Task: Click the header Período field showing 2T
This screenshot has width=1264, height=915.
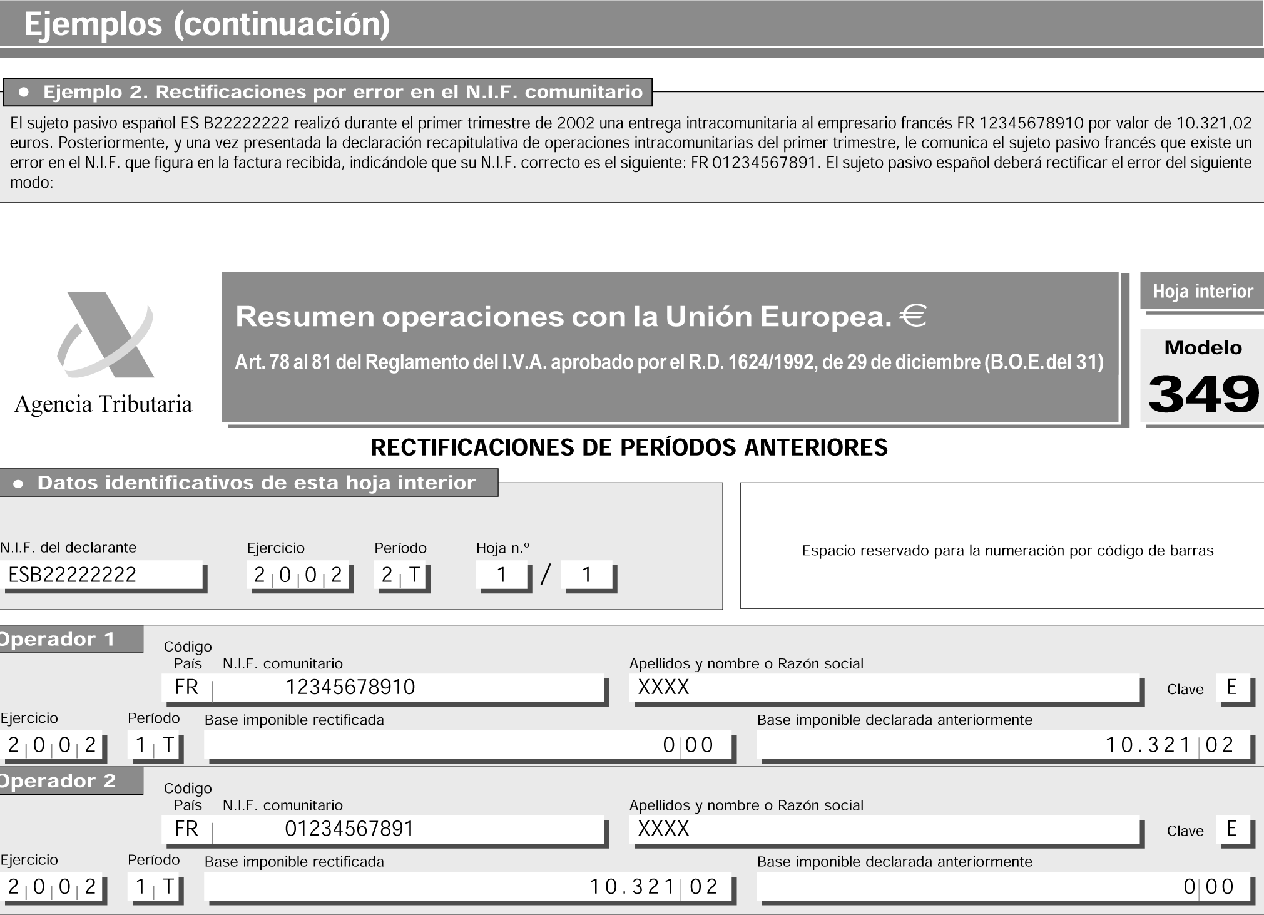Action: click(x=401, y=575)
